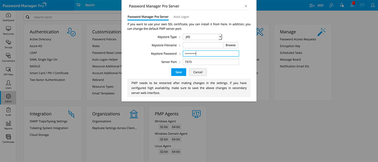Download the Windows Agent 32-bit
The width and height of the screenshot is (378, 162).
[163, 127]
